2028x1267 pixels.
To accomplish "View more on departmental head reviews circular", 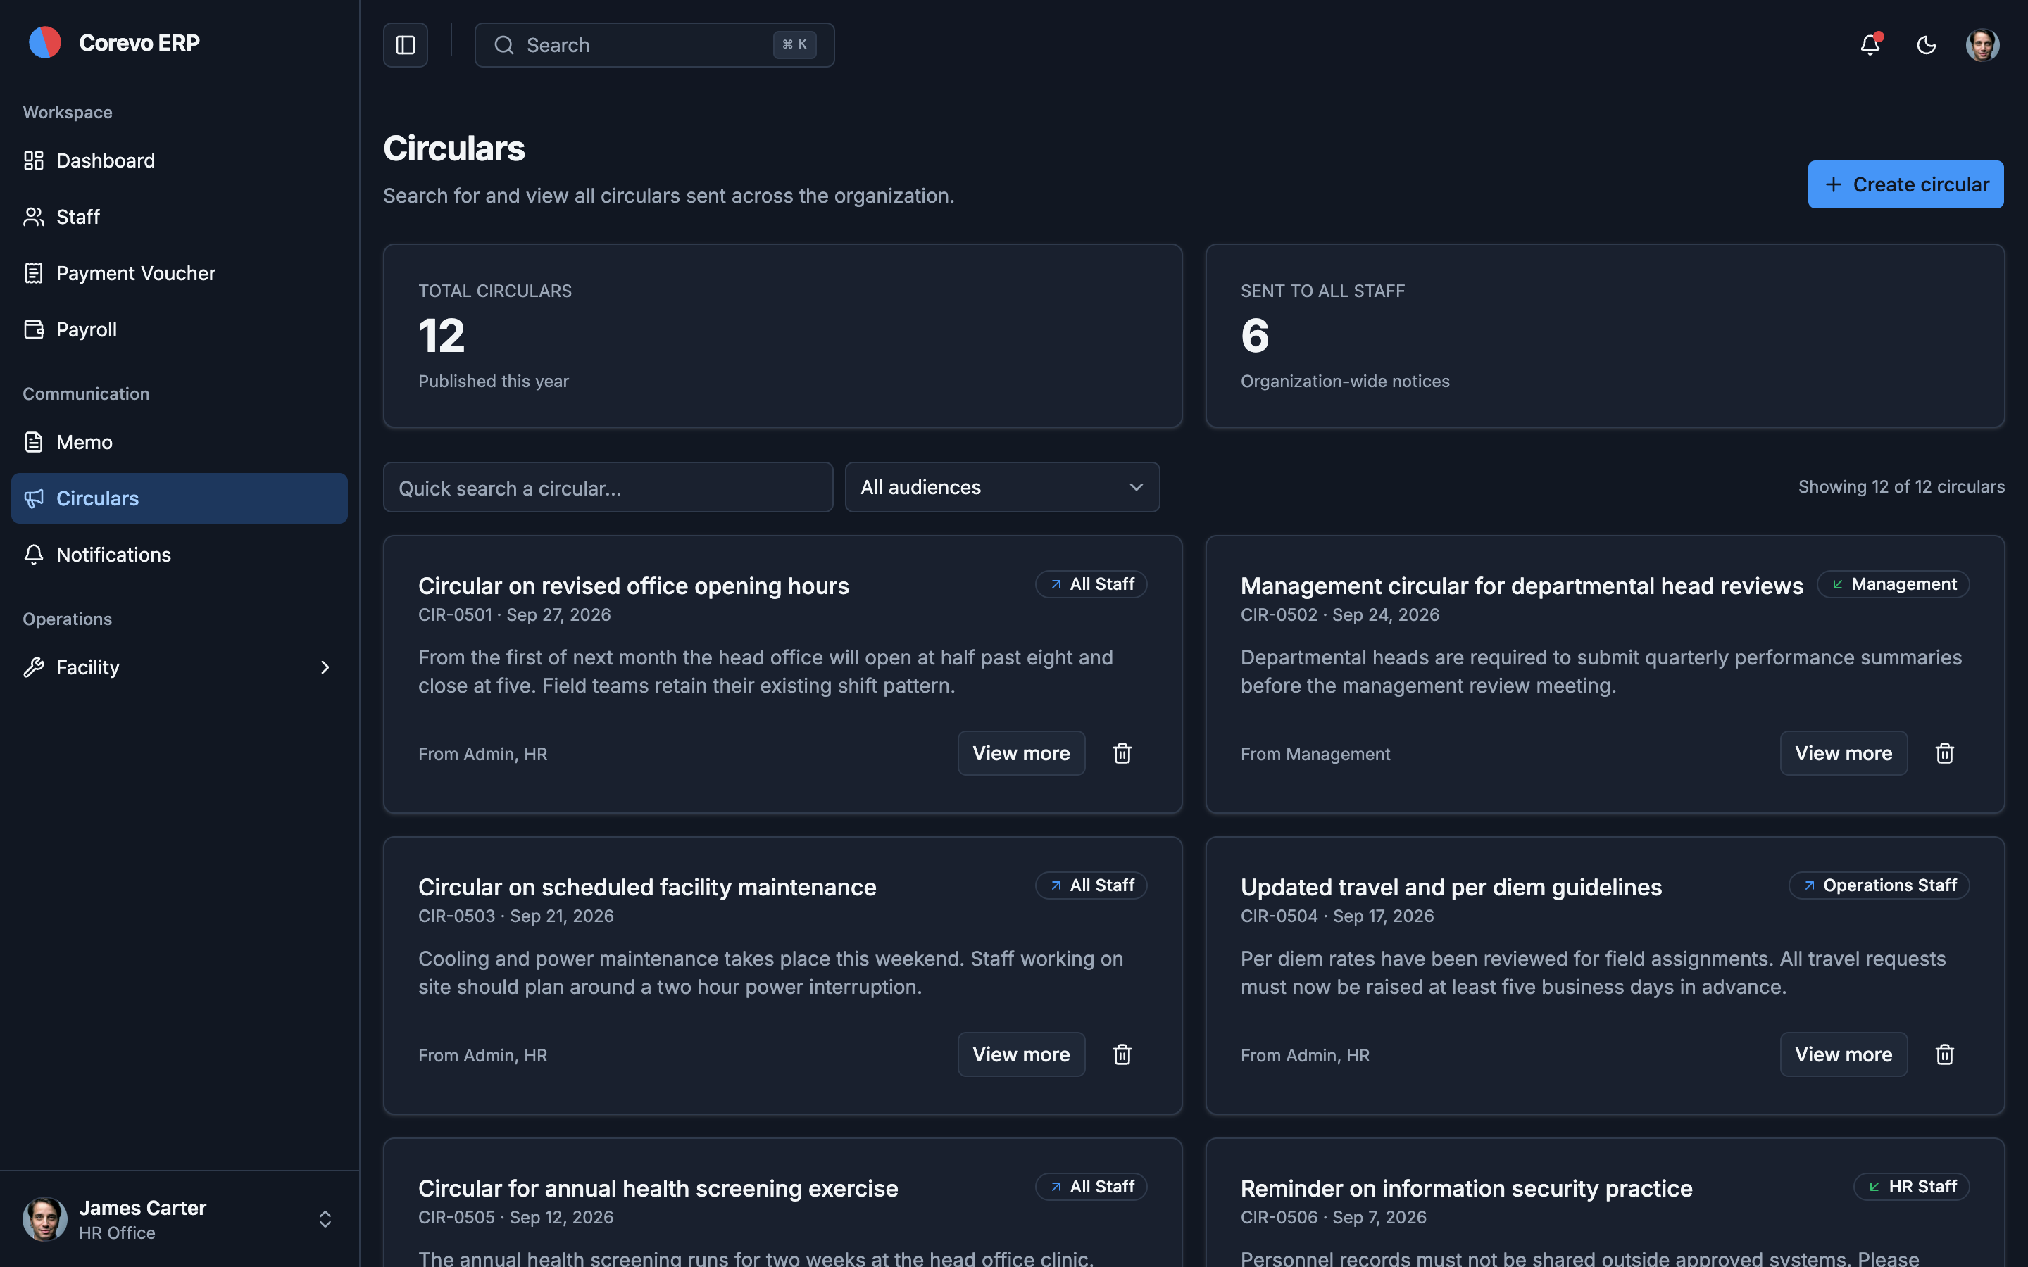I will point(1843,753).
